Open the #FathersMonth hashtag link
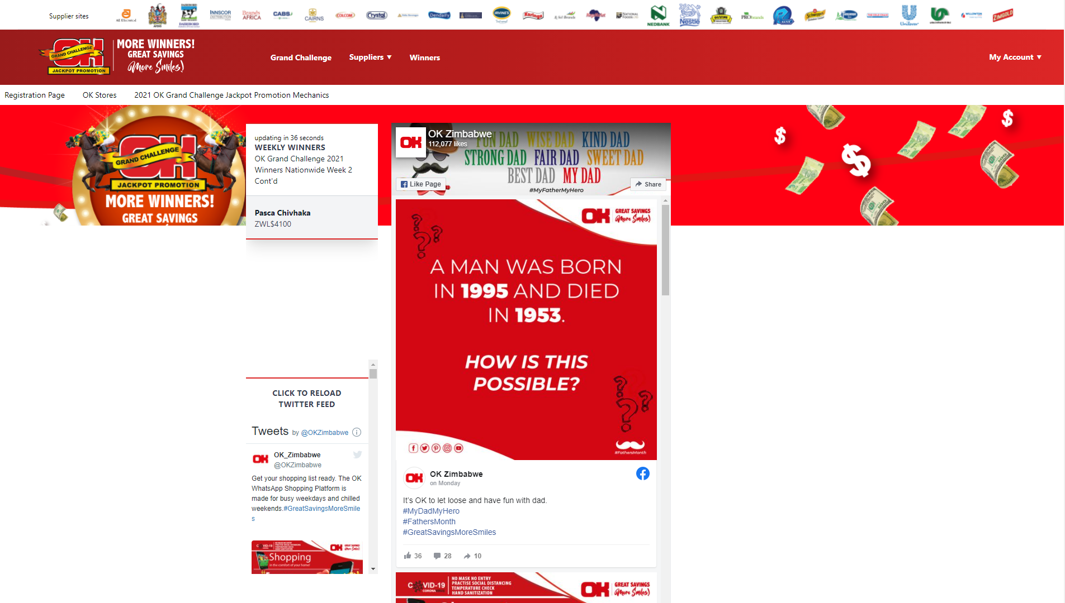 click(429, 521)
